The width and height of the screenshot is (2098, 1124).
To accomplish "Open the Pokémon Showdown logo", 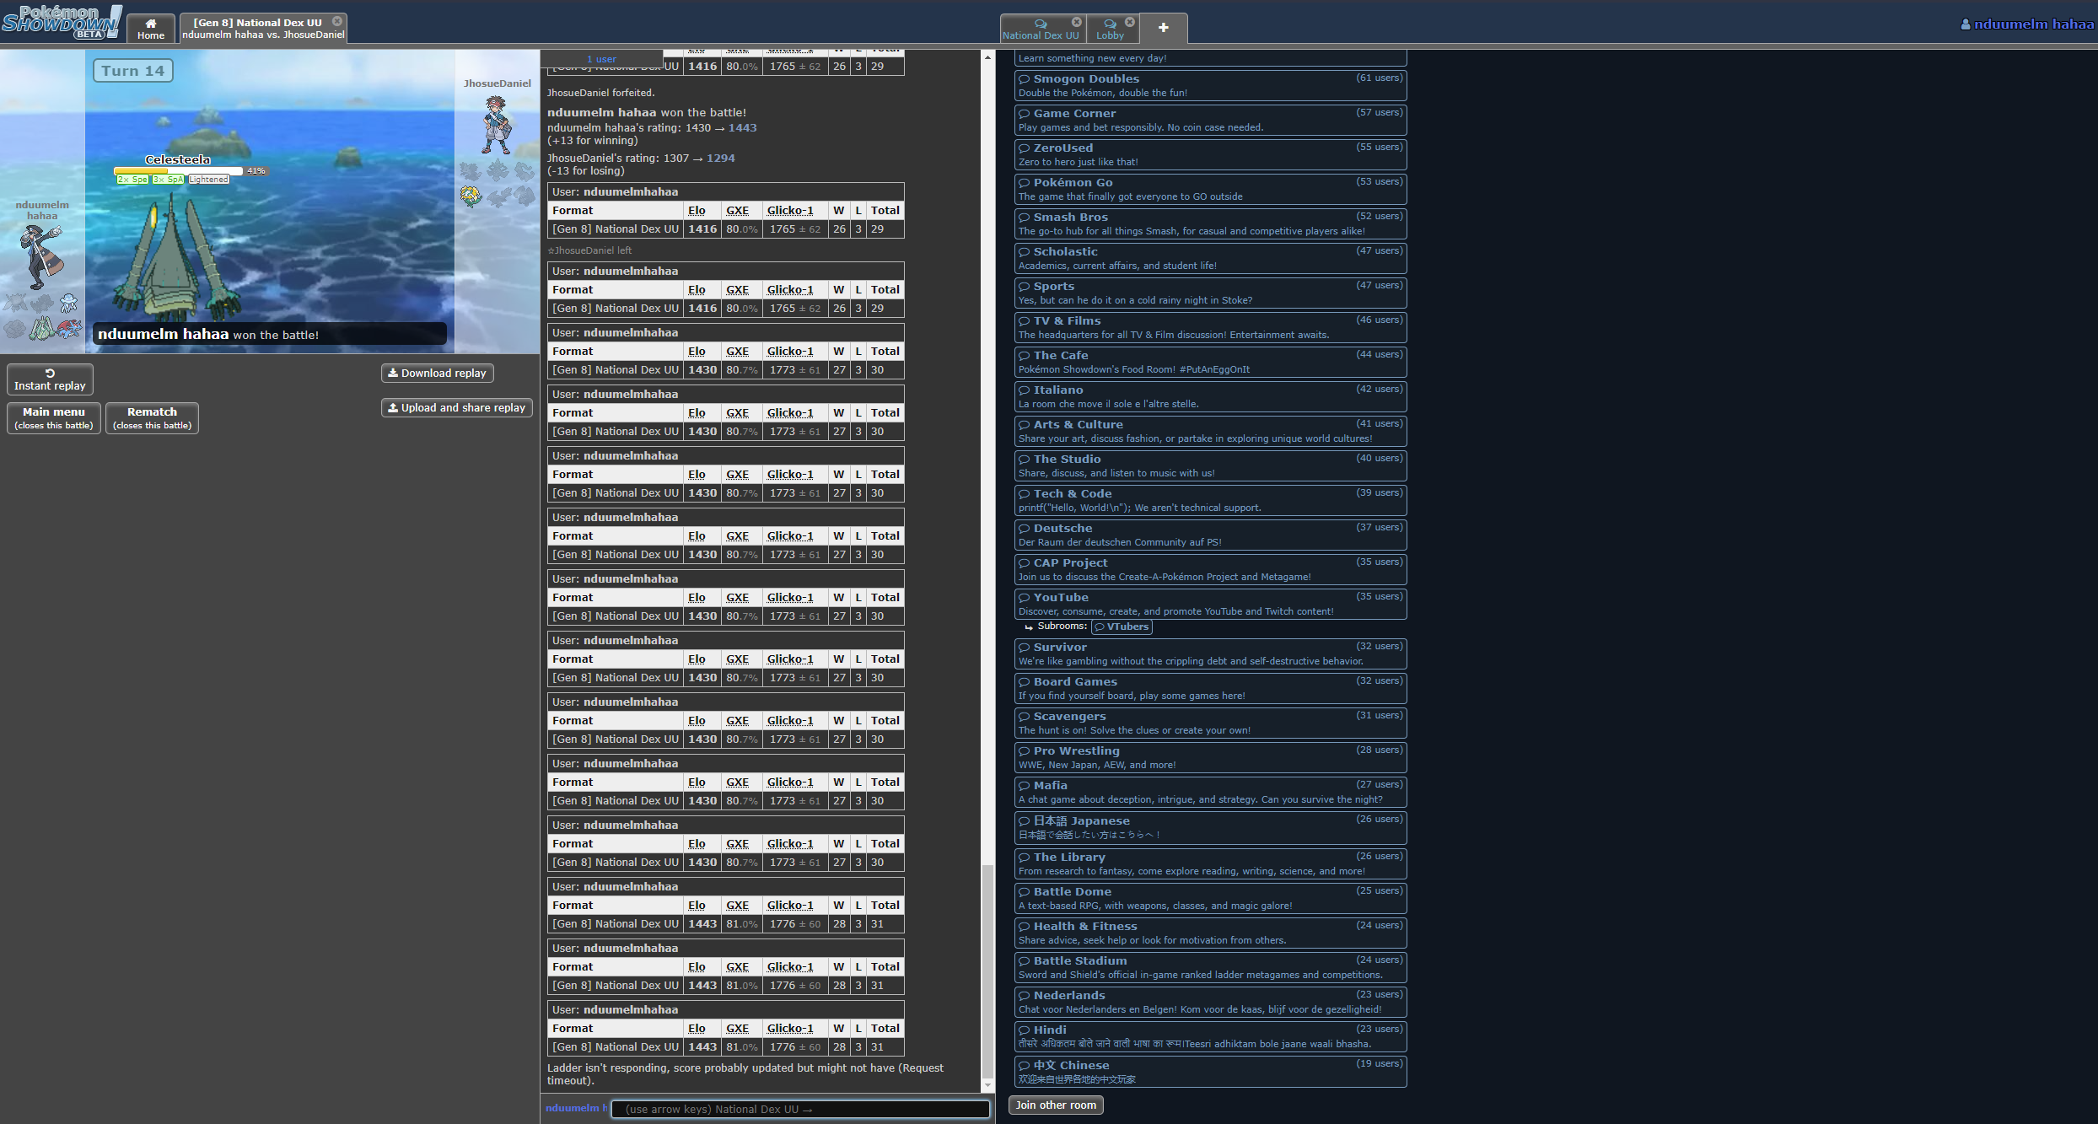I will (62, 21).
